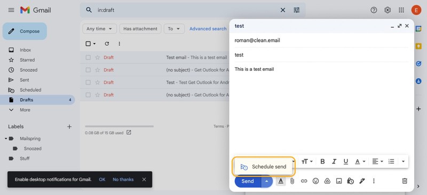Attach a file with the paperclip icon
Viewport: 427px width, 195px height.
292,181
